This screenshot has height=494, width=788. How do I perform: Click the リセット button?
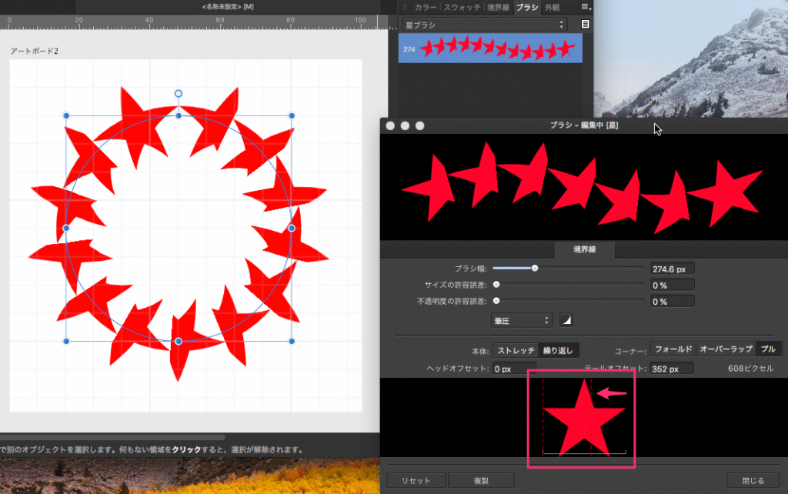[x=415, y=480]
